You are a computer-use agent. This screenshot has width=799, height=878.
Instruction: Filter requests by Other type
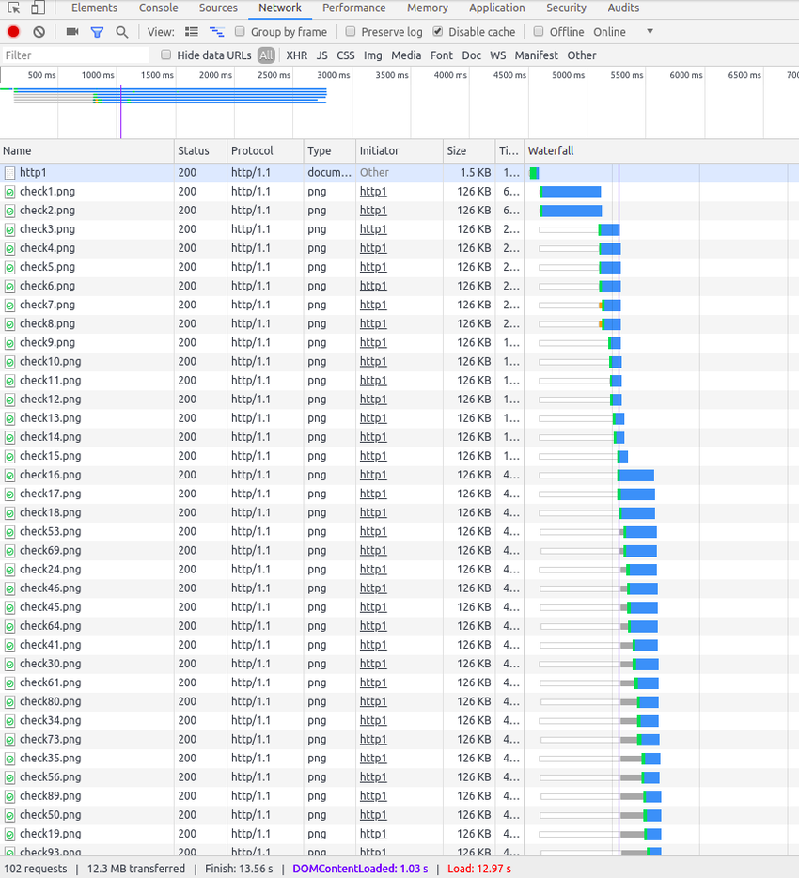pos(582,55)
